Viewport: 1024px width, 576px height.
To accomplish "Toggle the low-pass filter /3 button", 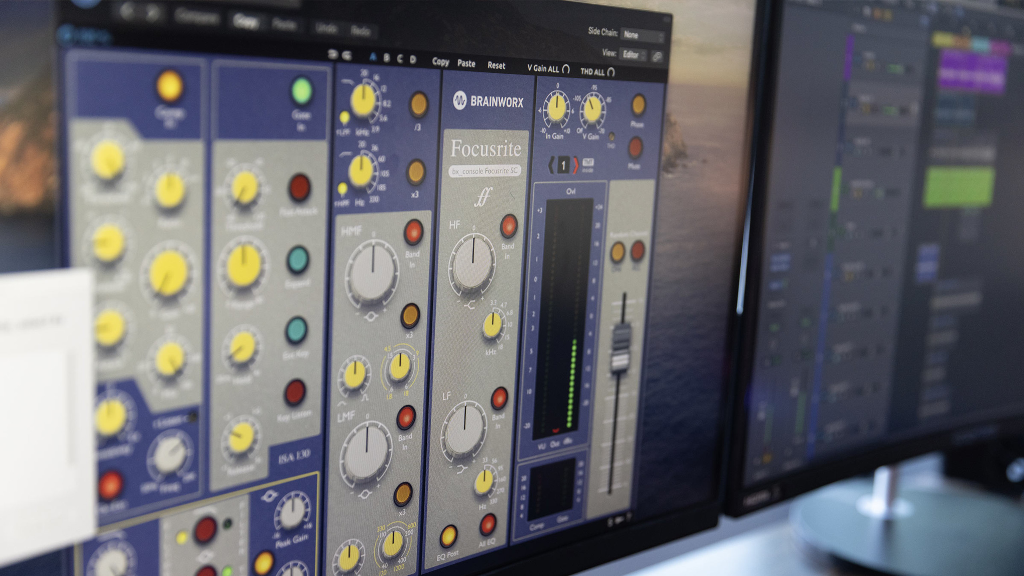I will 418,105.
